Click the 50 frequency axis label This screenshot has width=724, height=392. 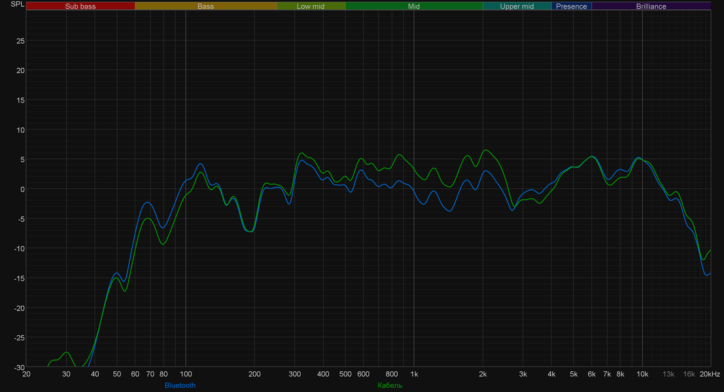pyautogui.click(x=117, y=374)
